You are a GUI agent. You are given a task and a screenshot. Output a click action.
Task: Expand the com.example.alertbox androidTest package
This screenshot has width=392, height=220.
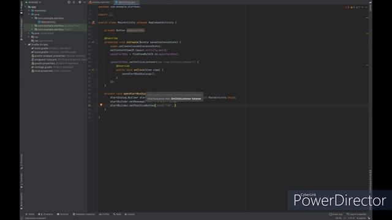(x=32, y=26)
